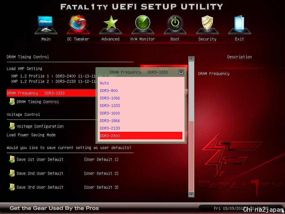285x214 pixels.
Task: Open the Main section via ASRock monitor icon
Action: pyautogui.click(x=46, y=25)
